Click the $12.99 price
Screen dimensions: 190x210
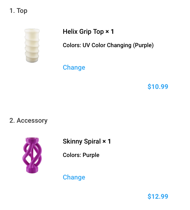[158, 197]
